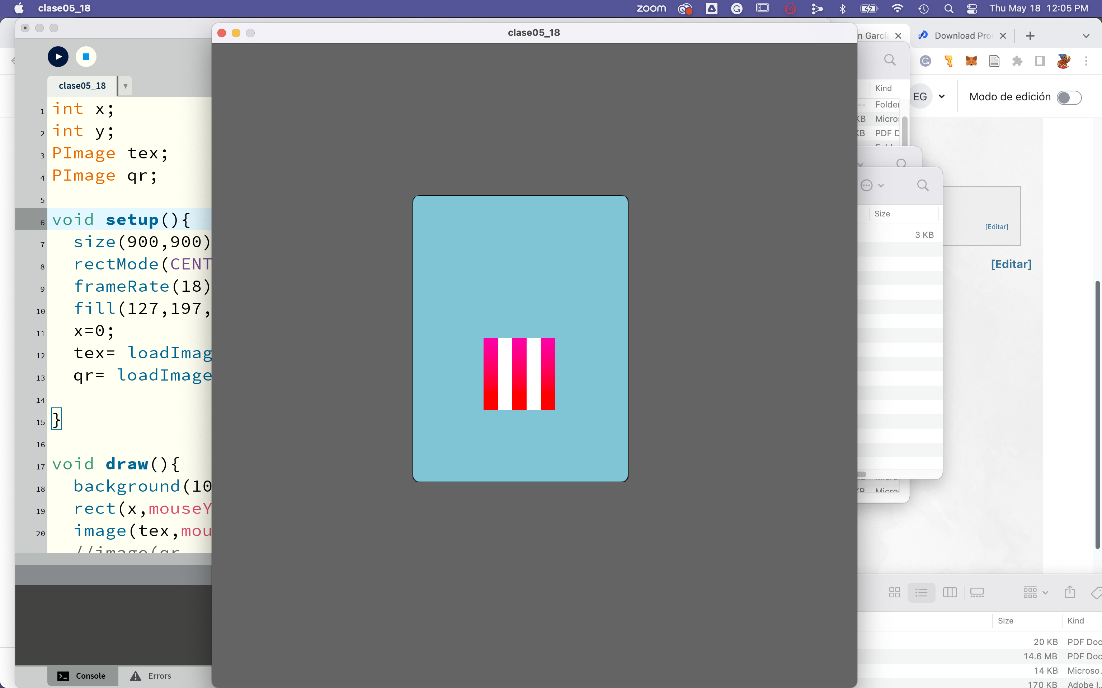This screenshot has width=1102, height=688.
Task: Click the MetaMask fox extension icon
Action: [971, 61]
